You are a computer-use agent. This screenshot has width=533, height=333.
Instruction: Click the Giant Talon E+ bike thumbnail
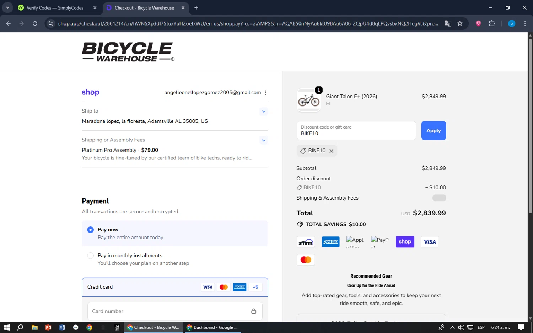click(309, 100)
